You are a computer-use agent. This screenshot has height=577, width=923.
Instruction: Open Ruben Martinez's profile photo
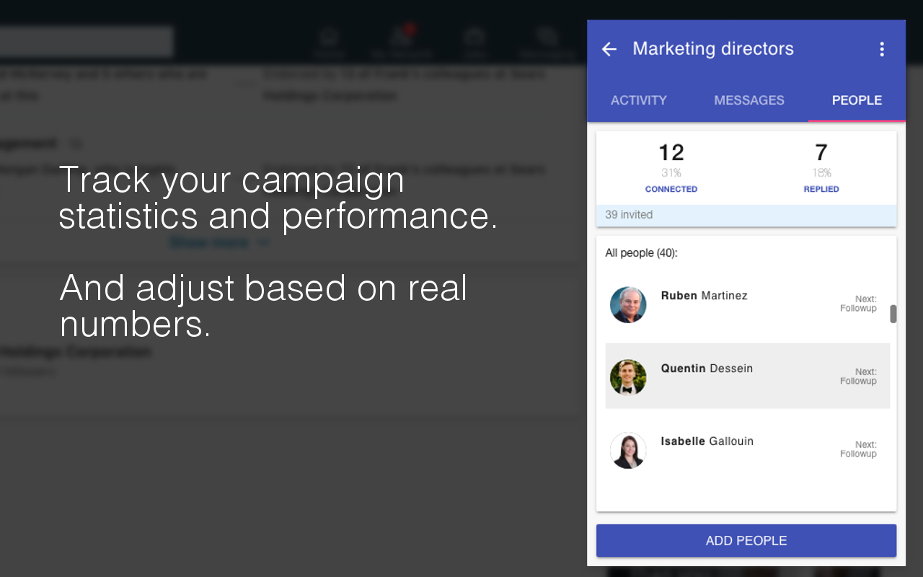(628, 305)
